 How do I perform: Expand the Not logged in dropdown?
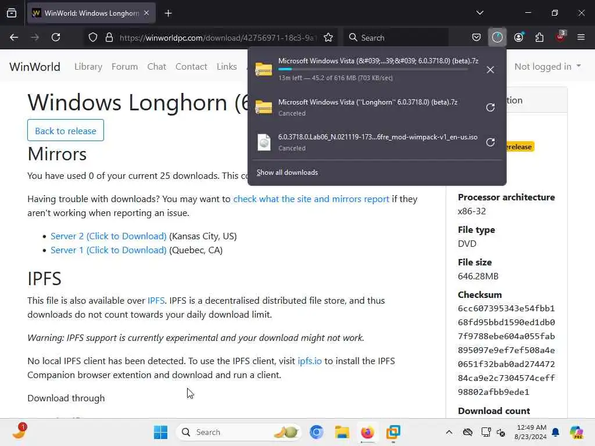(547, 67)
